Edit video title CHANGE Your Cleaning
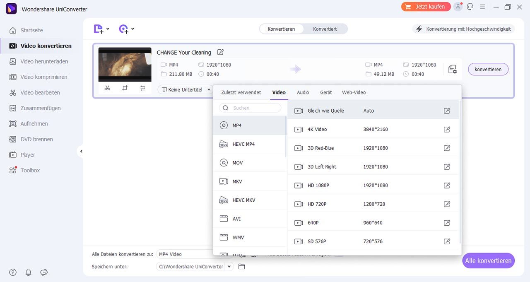The height and width of the screenshot is (282, 530). [x=221, y=52]
